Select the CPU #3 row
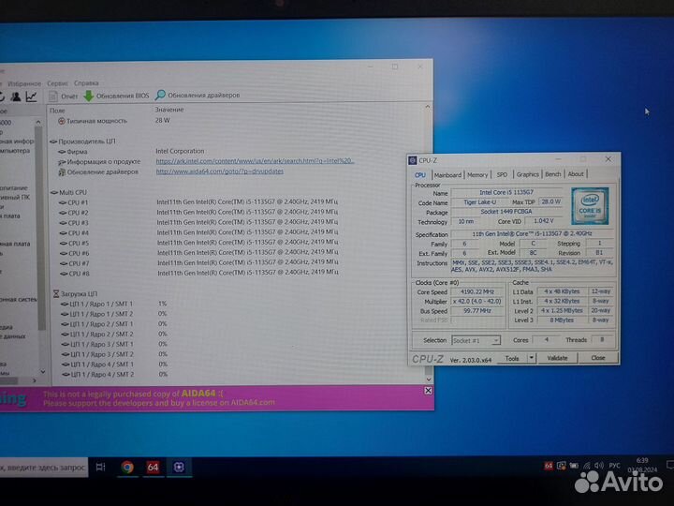674x506 pixels. (198, 222)
